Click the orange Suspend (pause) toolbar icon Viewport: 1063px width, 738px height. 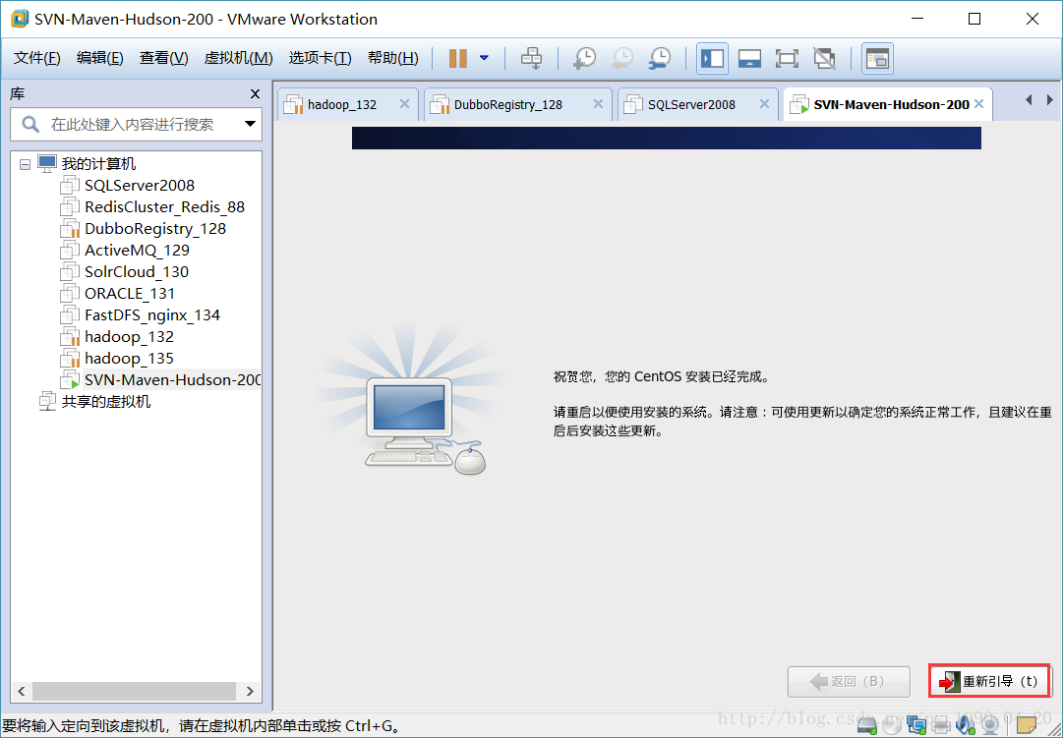(458, 58)
